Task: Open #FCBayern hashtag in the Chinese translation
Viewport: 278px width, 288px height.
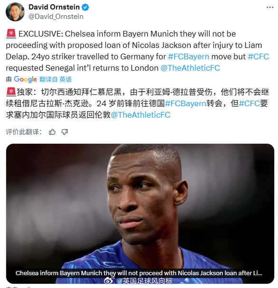Action: pos(186,103)
